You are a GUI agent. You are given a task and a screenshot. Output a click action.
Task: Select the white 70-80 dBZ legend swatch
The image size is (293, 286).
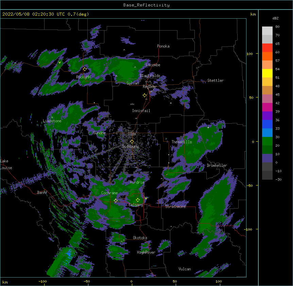[x=267, y=31]
